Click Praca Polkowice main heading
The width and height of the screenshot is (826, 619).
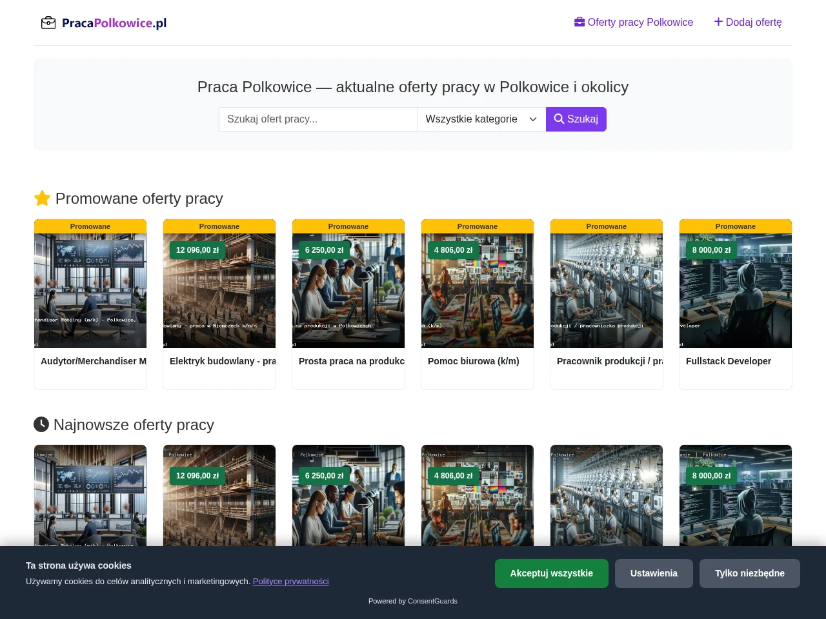coord(413,87)
